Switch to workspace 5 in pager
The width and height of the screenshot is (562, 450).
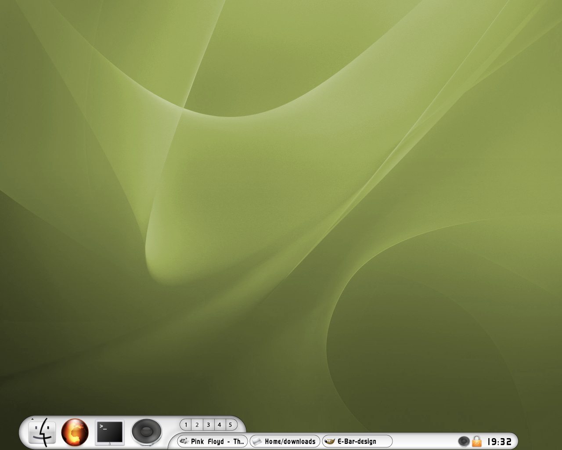point(231,425)
